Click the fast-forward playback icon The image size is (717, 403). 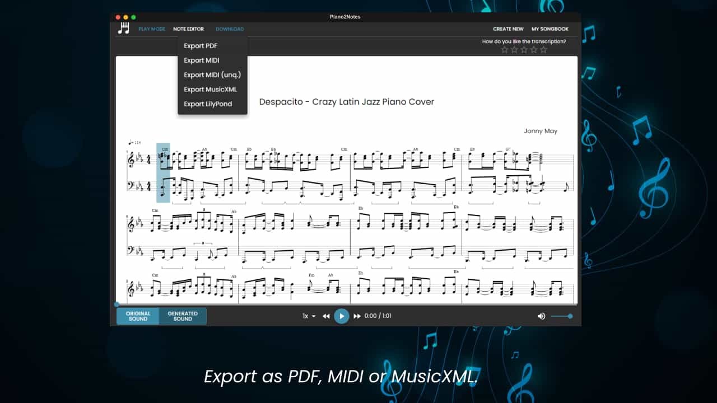[x=357, y=316]
